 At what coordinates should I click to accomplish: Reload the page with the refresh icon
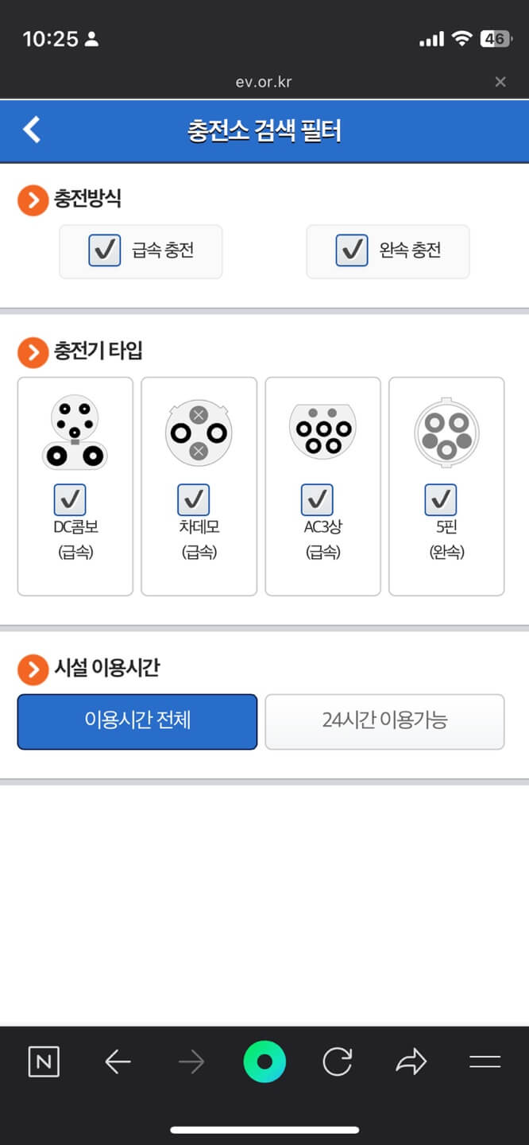click(338, 1061)
